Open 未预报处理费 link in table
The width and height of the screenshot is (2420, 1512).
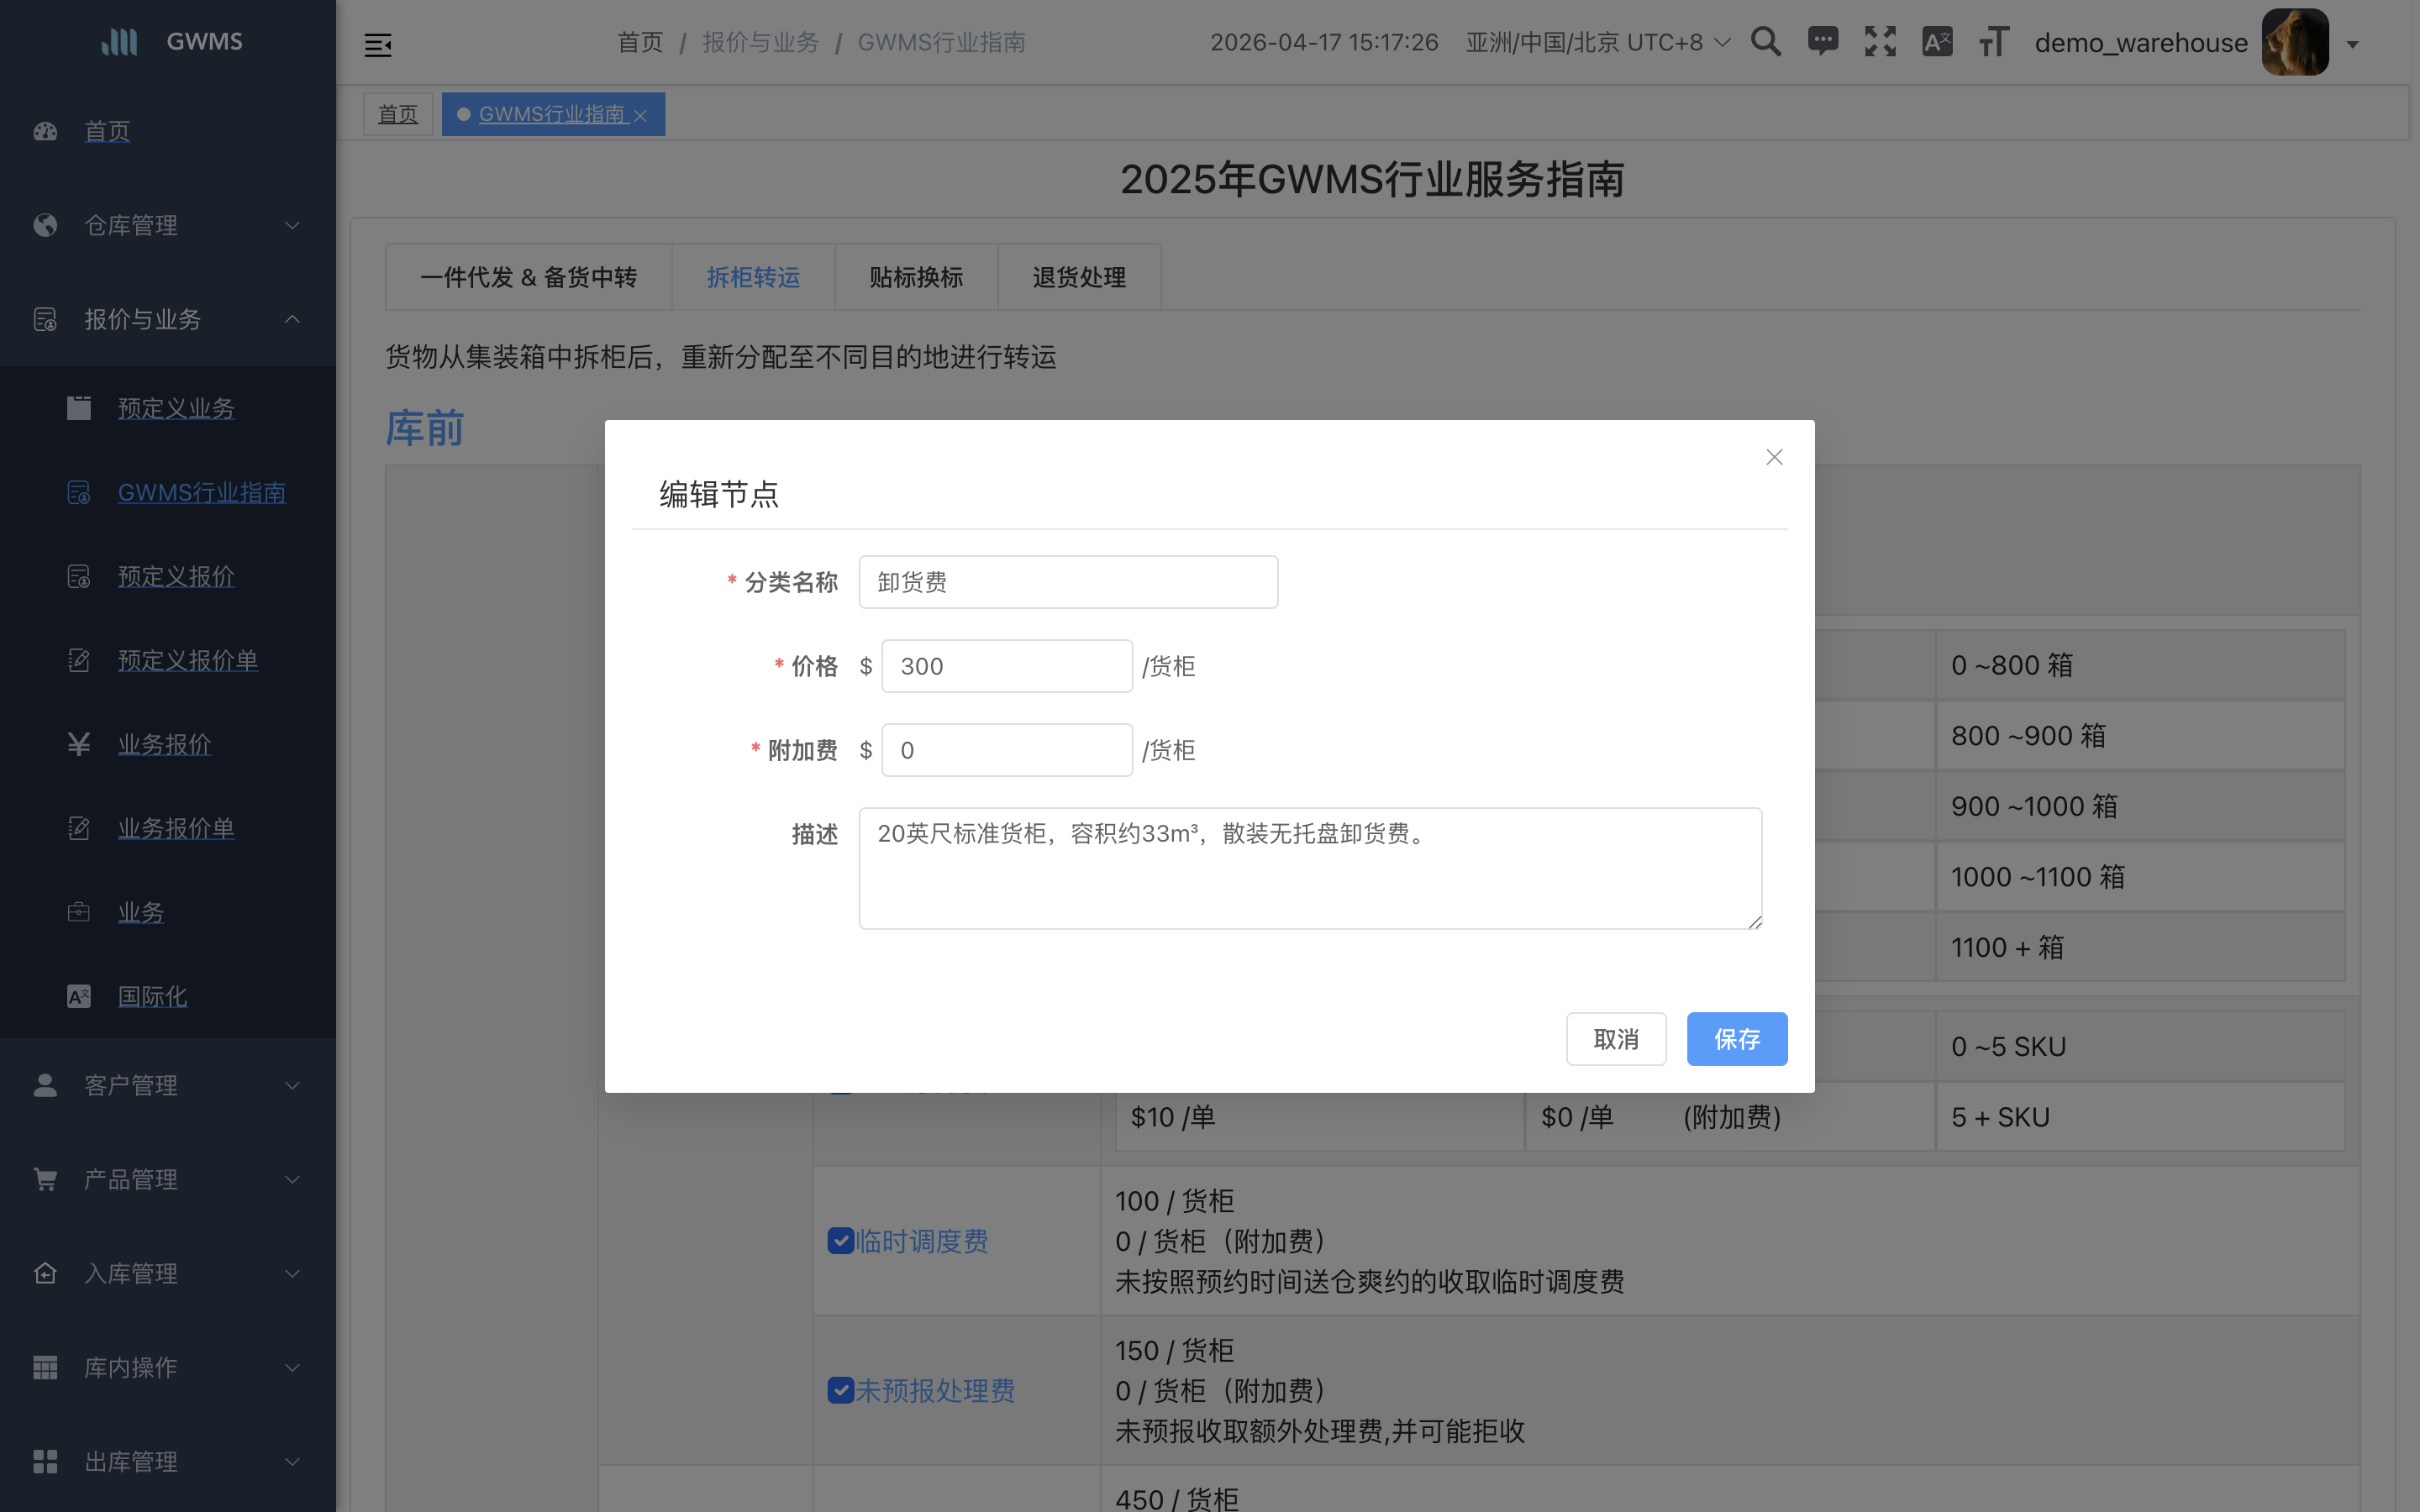(935, 1390)
